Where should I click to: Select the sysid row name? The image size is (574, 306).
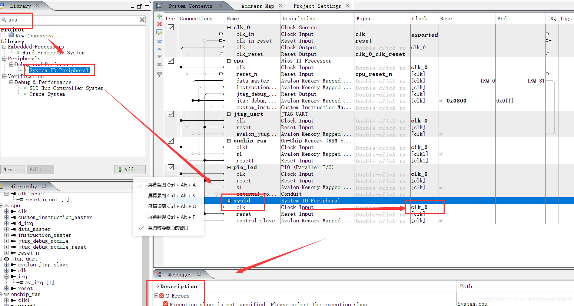(x=242, y=201)
